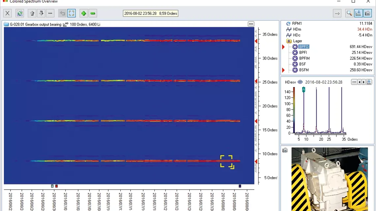The height and width of the screenshot is (211, 376).
Task: Click the camera snapshot icon in toolbar
Action: (x=367, y=13)
